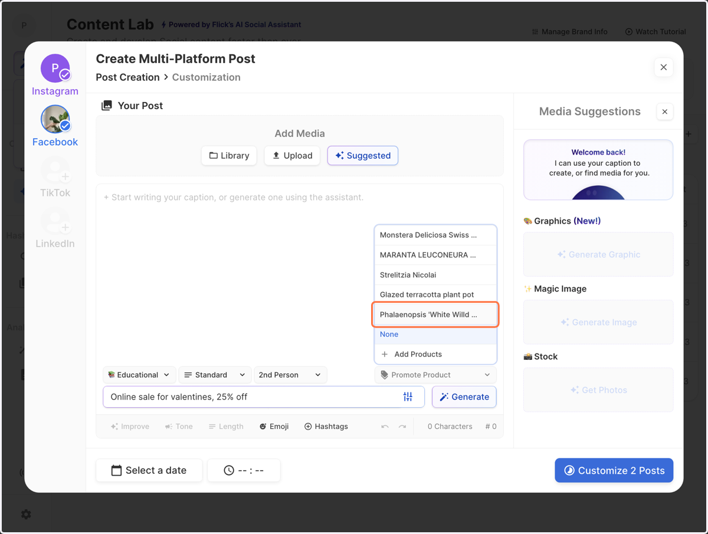Open the media Library

[229, 156]
